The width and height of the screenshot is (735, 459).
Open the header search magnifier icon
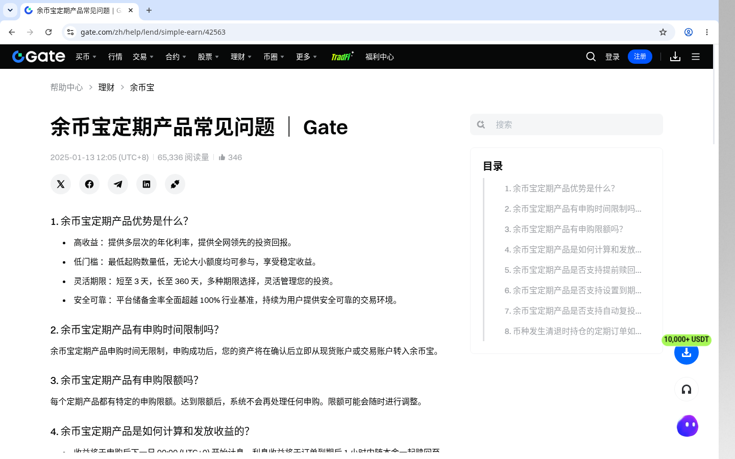click(x=591, y=57)
